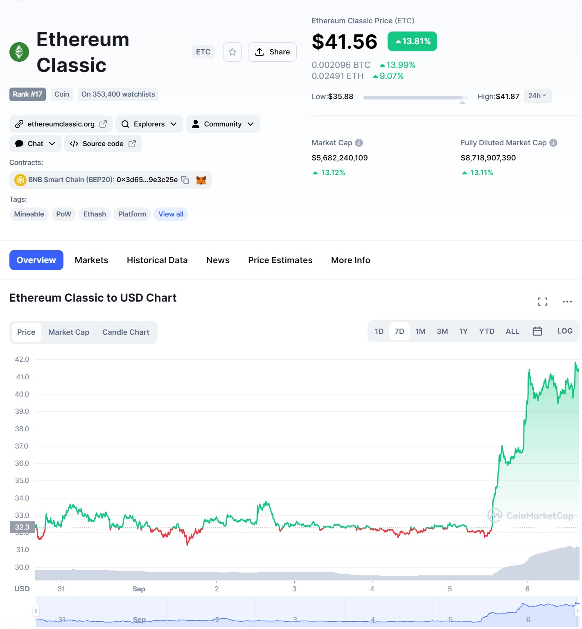Add Ethereum Classic to watchlist star
582x629 pixels.
pyautogui.click(x=232, y=52)
